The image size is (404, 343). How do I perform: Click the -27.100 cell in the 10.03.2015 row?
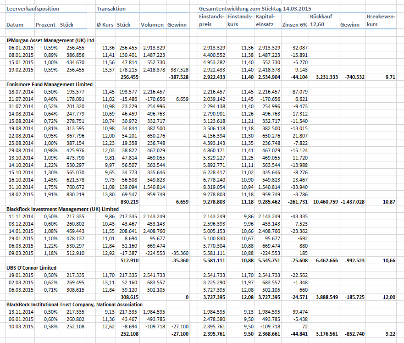tap(180, 326)
